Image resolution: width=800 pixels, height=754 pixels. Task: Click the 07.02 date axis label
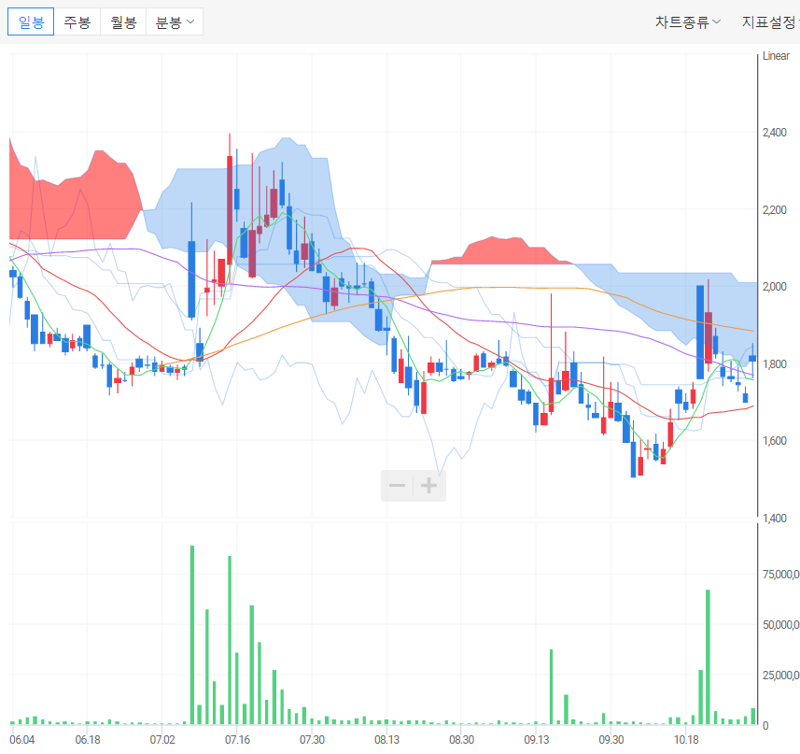click(162, 740)
